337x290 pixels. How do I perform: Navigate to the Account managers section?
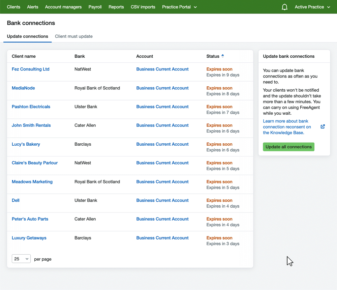pyautogui.click(x=63, y=7)
